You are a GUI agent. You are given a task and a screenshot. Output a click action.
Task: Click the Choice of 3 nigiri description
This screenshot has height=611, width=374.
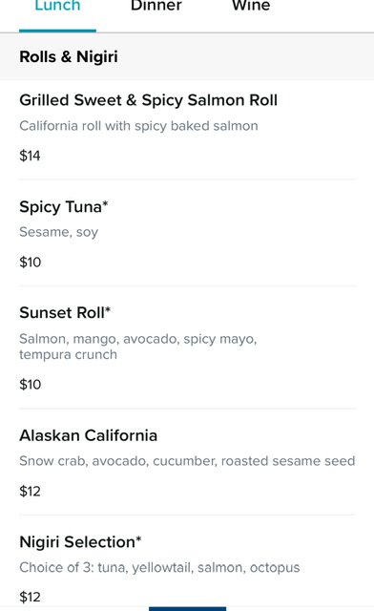click(x=159, y=568)
